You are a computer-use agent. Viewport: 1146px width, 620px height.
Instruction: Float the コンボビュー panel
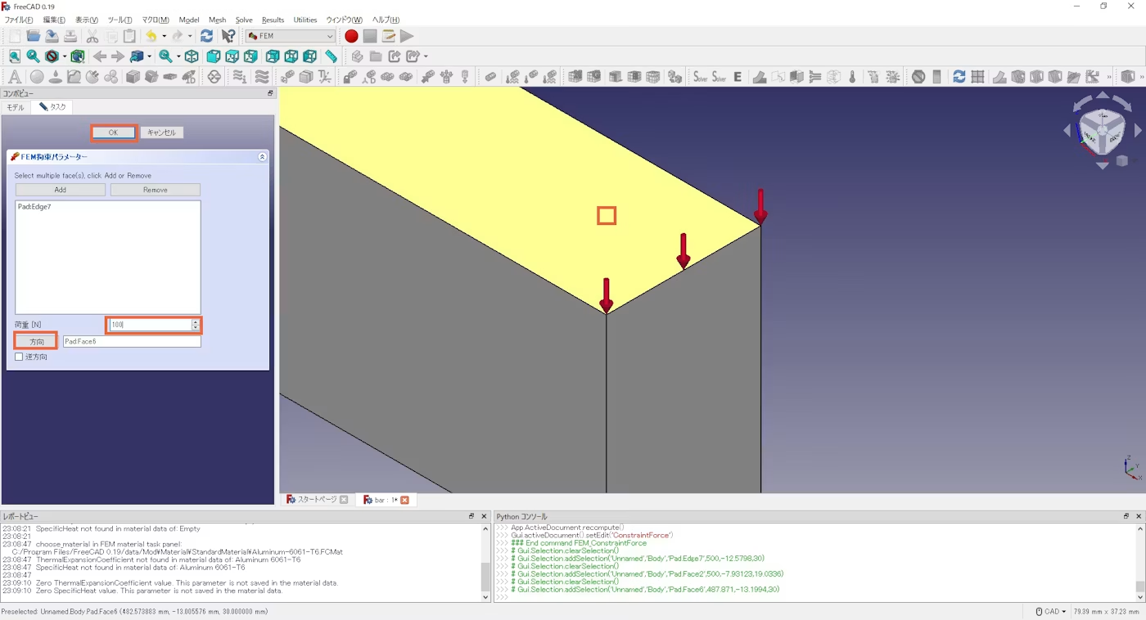click(270, 93)
